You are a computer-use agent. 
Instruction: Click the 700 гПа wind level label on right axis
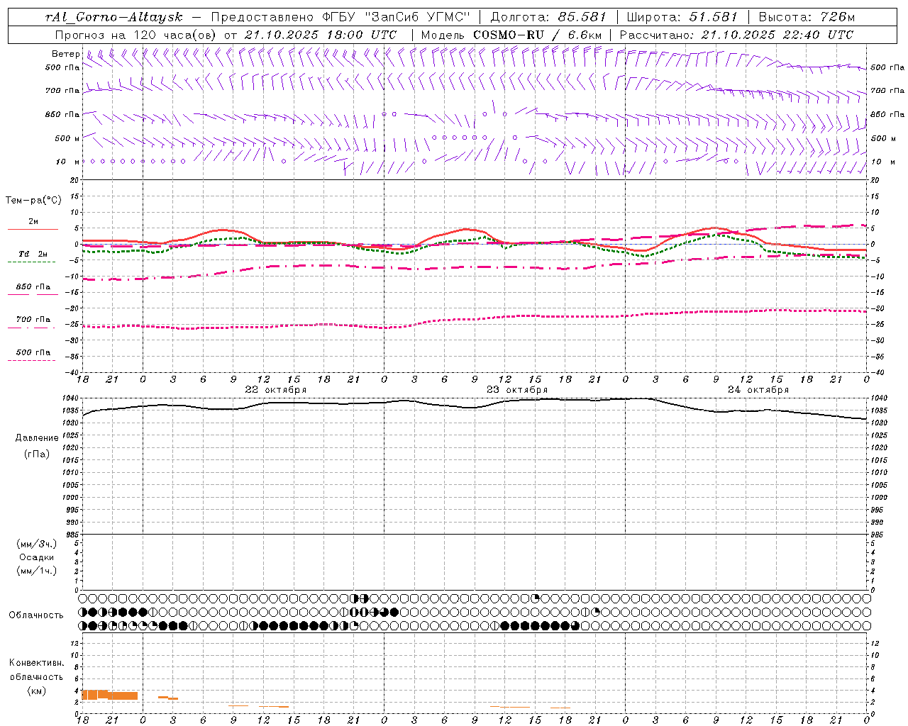[x=887, y=91]
